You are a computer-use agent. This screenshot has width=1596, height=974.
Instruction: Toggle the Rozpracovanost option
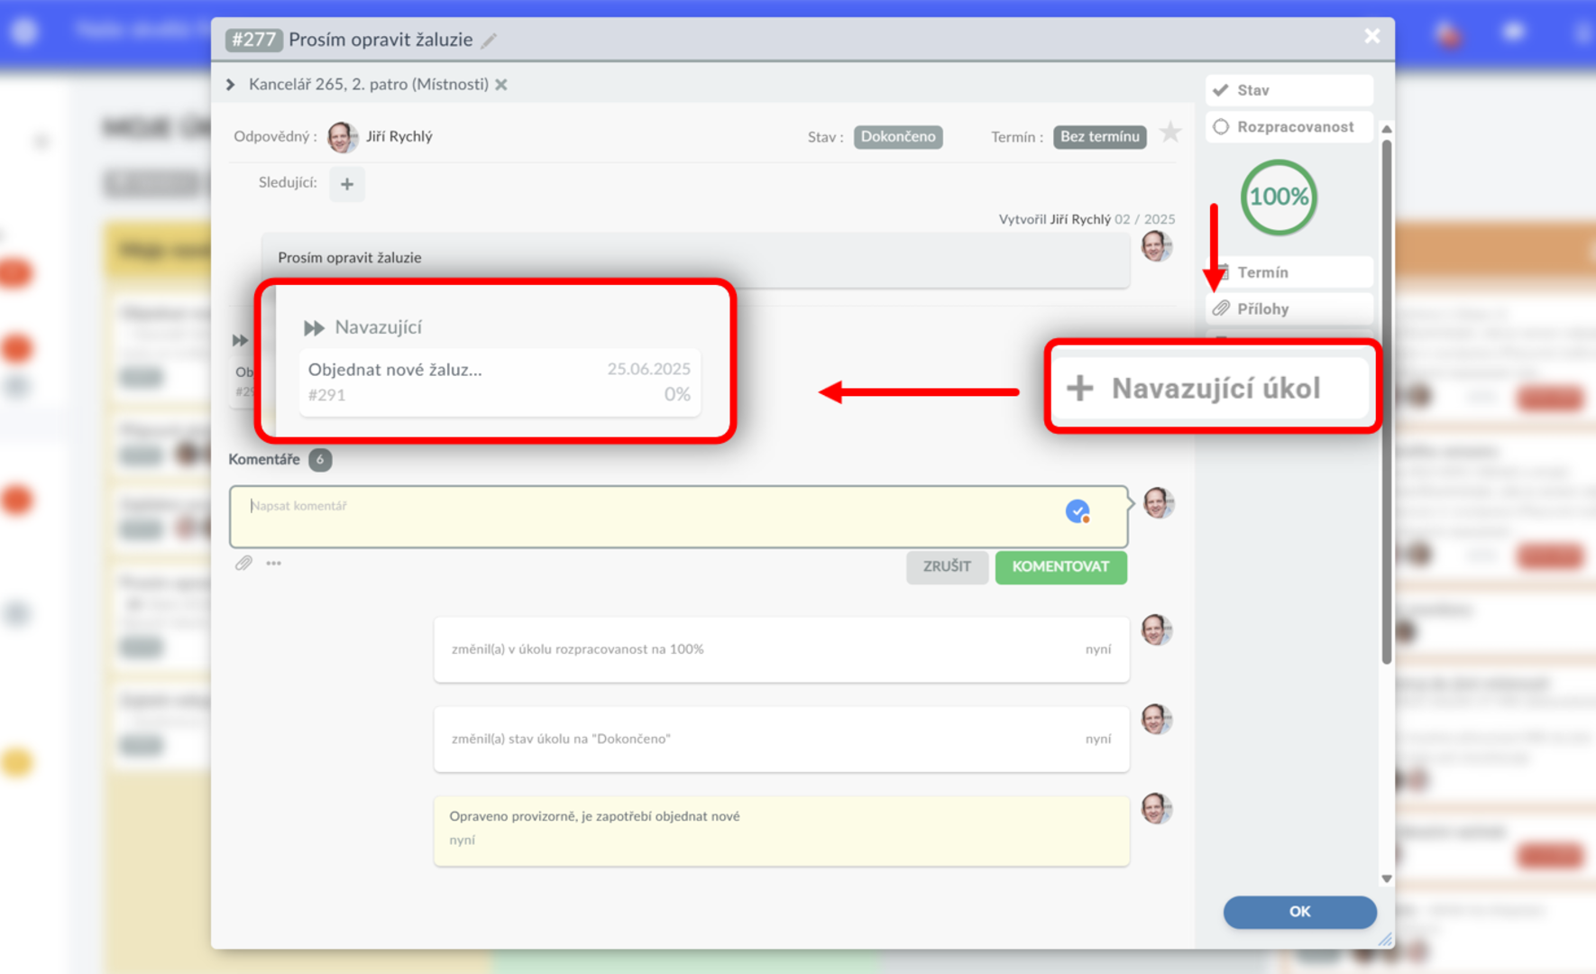click(1289, 127)
